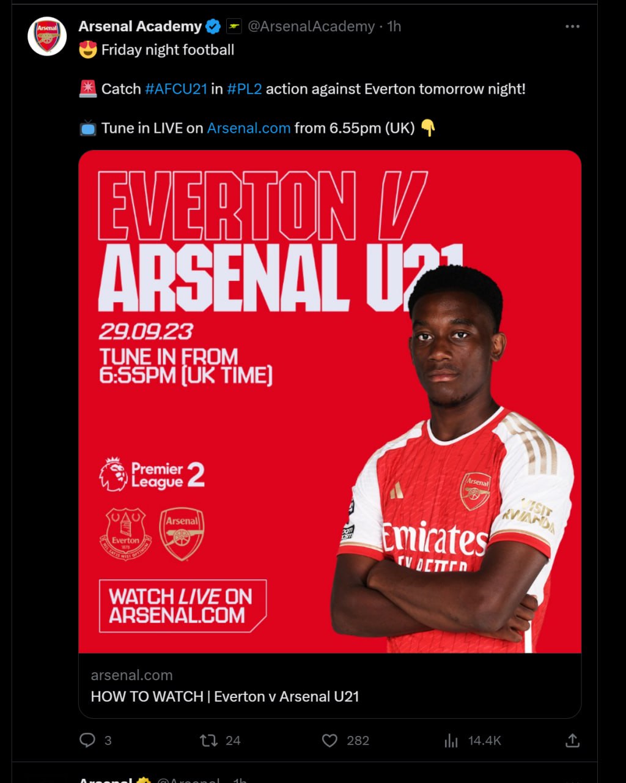The width and height of the screenshot is (626, 783).
Task: Click the repost arrows icon
Action: [208, 740]
